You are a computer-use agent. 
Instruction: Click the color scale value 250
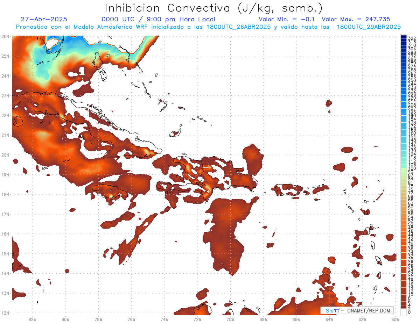tap(412, 80)
